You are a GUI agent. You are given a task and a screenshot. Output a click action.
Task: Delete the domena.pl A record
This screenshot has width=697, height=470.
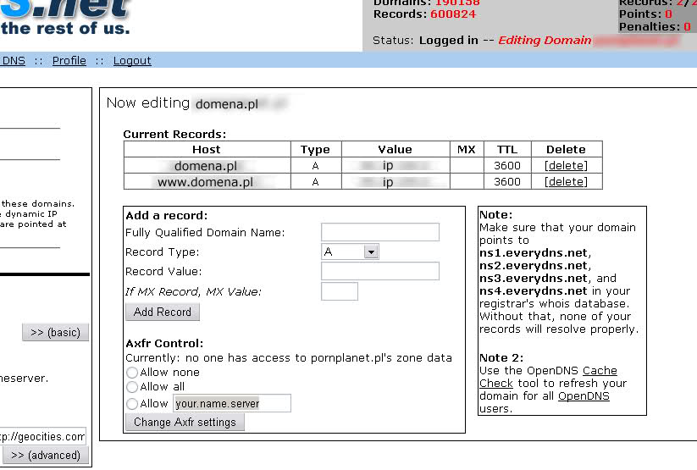coord(566,165)
